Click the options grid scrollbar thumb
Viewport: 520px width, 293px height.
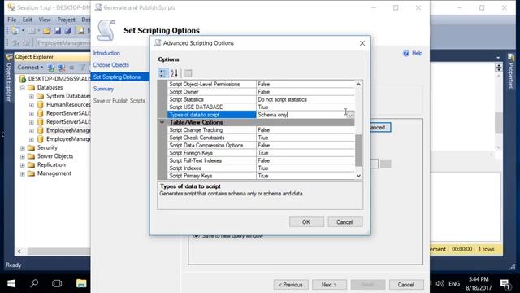tap(358, 151)
